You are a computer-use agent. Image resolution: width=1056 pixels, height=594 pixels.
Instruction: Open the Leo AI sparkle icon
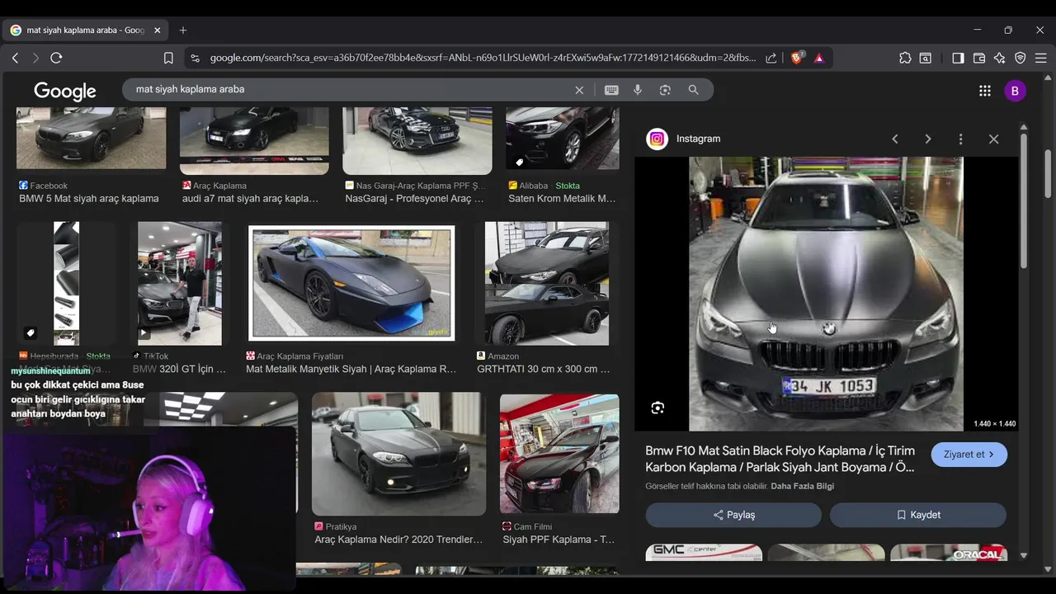click(x=1000, y=58)
